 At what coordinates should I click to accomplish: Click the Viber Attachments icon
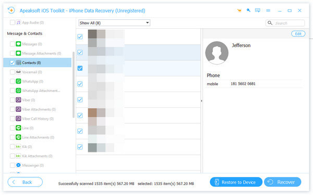pos(18,109)
